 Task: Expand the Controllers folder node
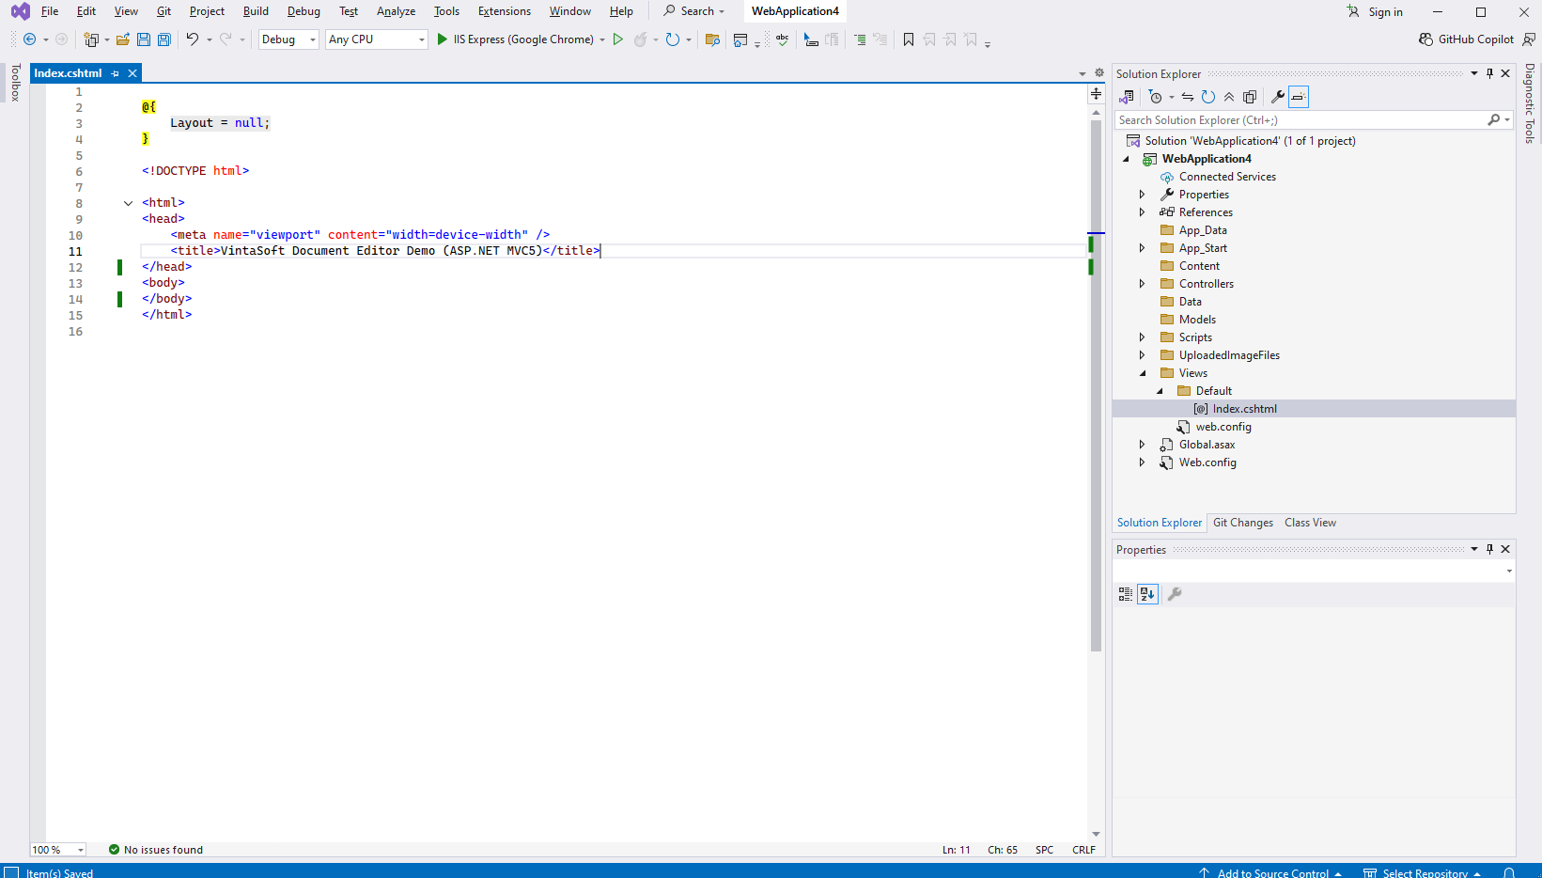pos(1142,284)
